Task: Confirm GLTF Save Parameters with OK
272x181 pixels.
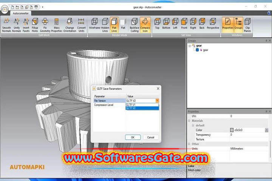Action: 133,137
